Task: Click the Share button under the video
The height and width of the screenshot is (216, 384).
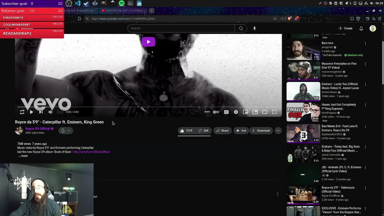Action: pyautogui.click(x=222, y=130)
